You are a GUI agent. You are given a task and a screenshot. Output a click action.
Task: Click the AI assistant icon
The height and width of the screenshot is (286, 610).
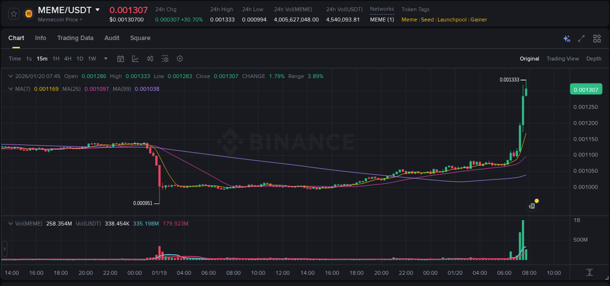pyautogui.click(x=566, y=38)
